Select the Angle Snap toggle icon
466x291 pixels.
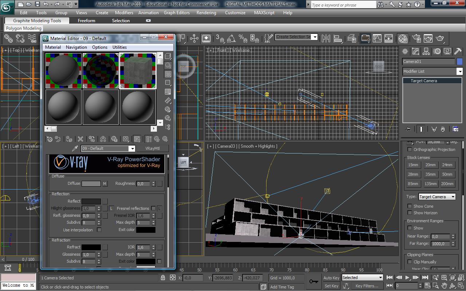tap(232, 39)
